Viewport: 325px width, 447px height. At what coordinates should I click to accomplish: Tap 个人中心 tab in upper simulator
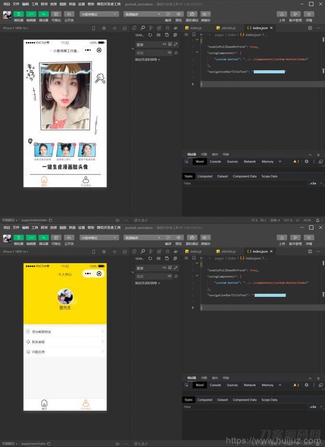86,181
